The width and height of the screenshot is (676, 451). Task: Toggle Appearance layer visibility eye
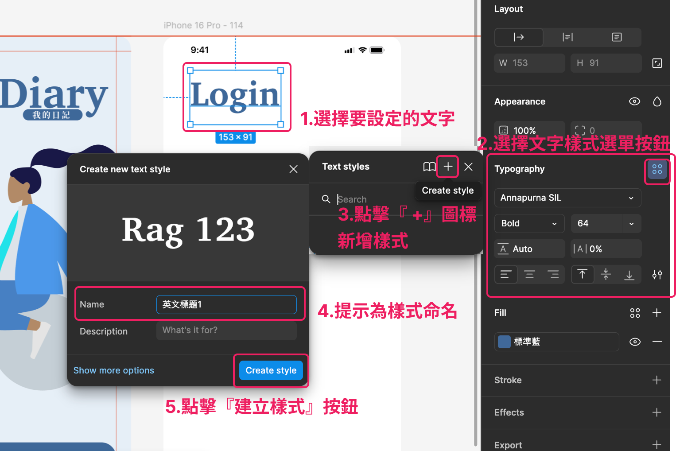coord(634,101)
